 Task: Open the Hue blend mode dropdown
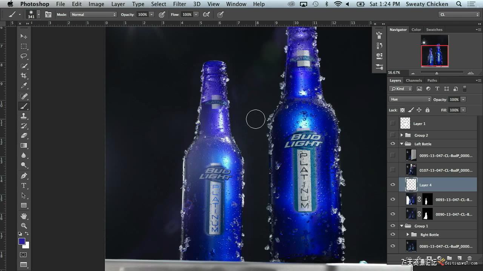tap(410, 99)
